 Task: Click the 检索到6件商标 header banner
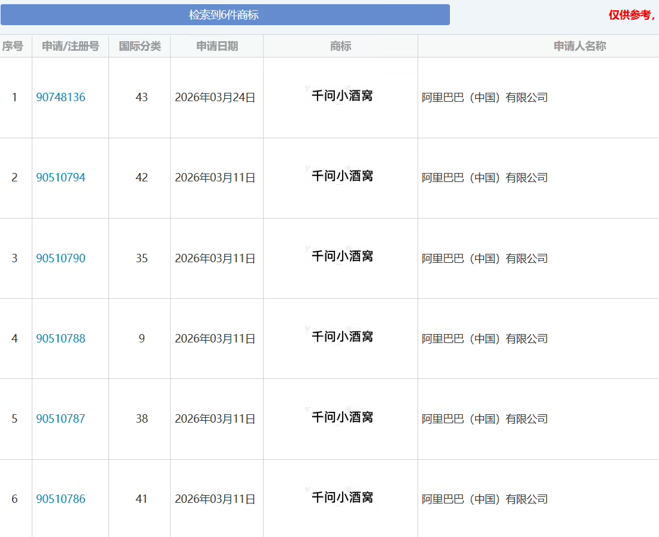coord(226,14)
